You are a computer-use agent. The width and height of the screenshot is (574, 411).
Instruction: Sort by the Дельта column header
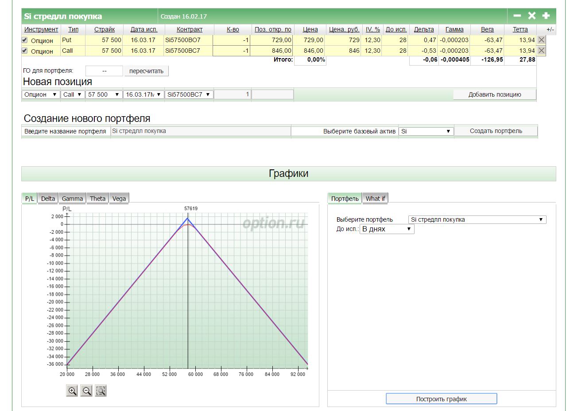(x=423, y=29)
